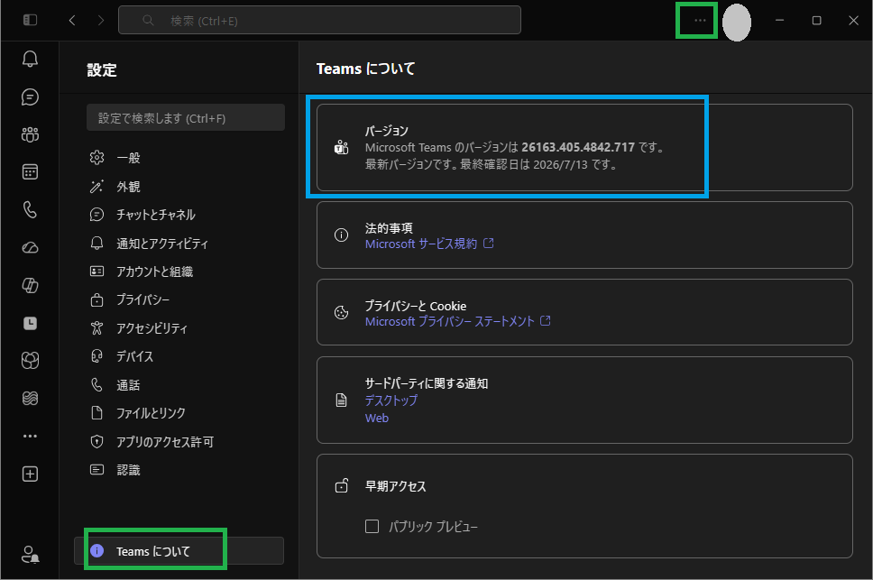
Task: Click the 早期アクセス heading text
Action: pyautogui.click(x=395, y=486)
